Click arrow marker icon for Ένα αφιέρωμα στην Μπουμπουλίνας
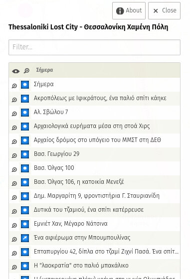The height and width of the screenshot is (279, 190). click(25, 238)
